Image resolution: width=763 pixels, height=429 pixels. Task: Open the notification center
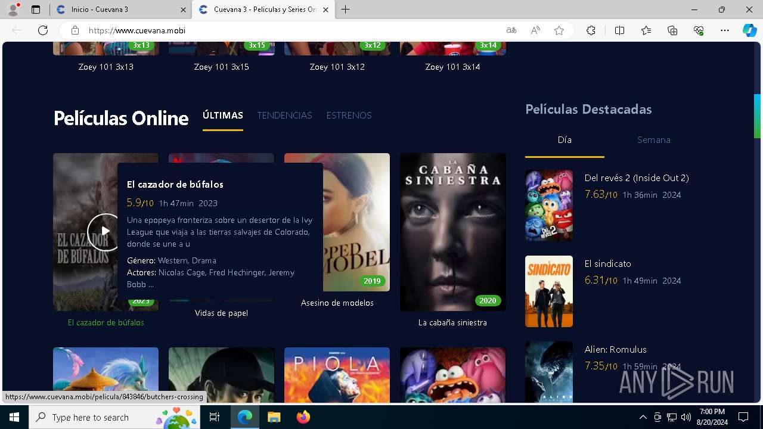[x=744, y=417]
